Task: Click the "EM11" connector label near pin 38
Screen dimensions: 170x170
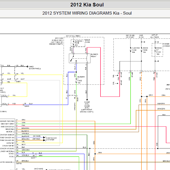Action: click(33, 158)
